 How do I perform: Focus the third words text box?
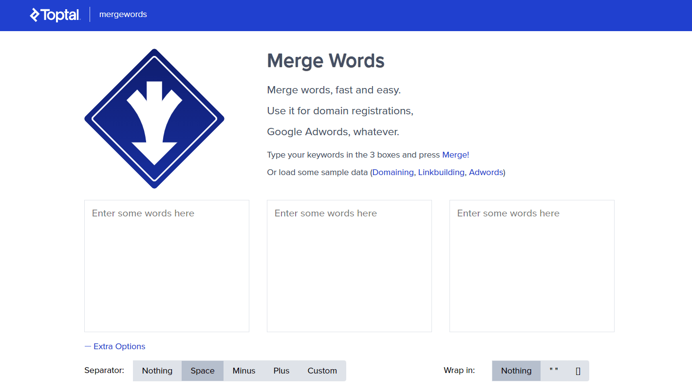[532, 266]
